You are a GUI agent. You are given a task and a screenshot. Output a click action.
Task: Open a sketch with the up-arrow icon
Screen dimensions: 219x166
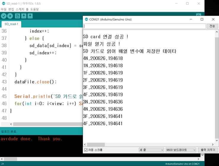tap(24, 16)
